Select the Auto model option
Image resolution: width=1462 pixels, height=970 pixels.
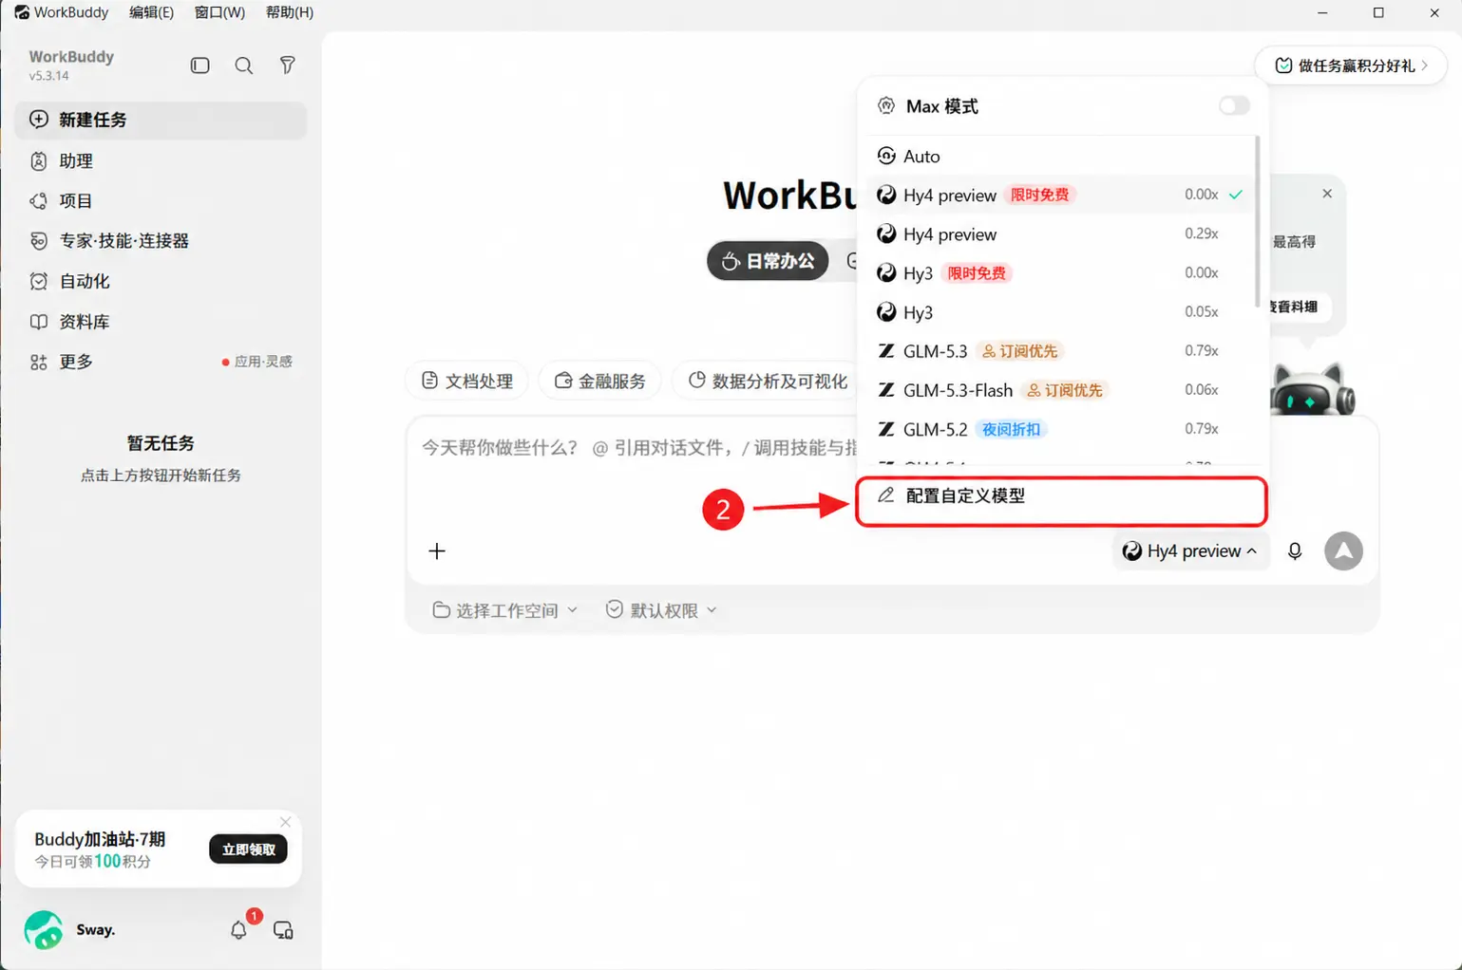[x=1061, y=156]
